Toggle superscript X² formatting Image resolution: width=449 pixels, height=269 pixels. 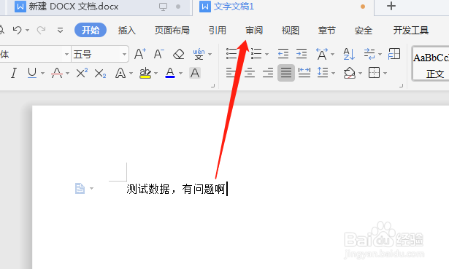pos(82,73)
